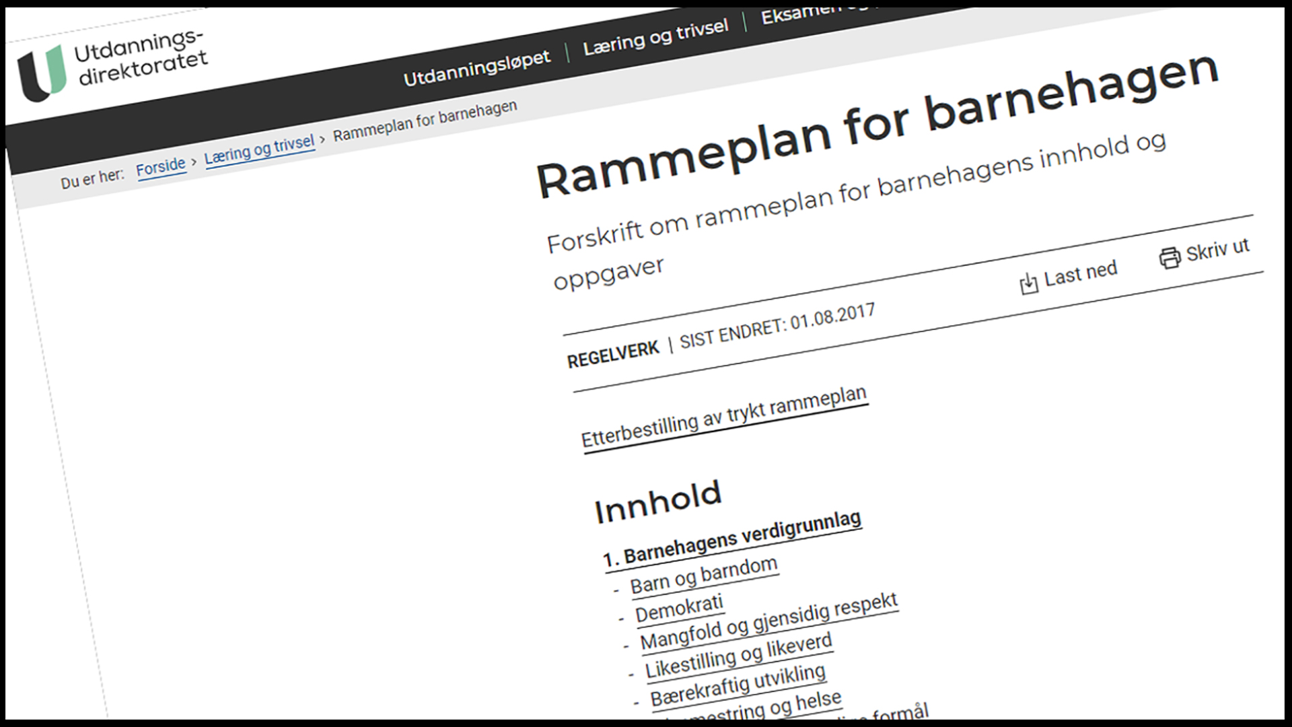Open the Læring og trivsel menu
The image size is (1292, 727).
coord(656,37)
